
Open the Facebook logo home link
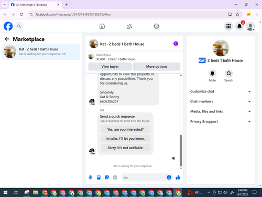point(8,26)
